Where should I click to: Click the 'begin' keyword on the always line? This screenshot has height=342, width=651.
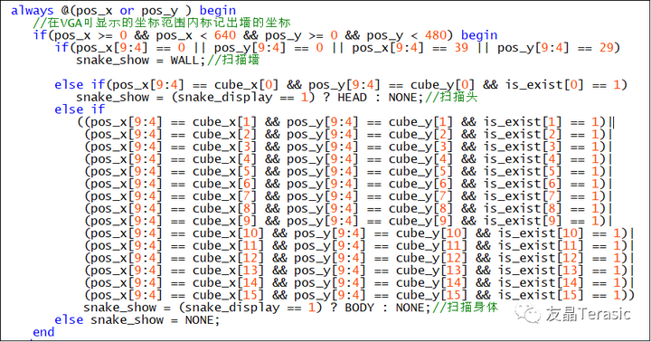pyautogui.click(x=218, y=10)
